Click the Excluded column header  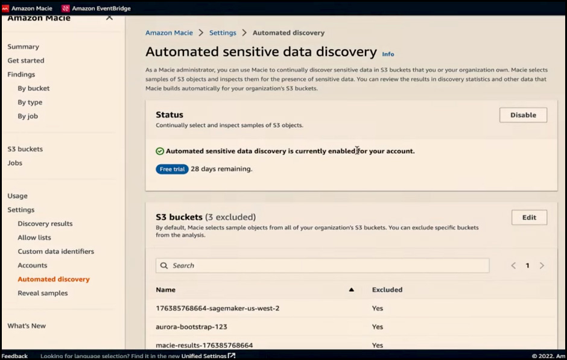pyautogui.click(x=387, y=290)
